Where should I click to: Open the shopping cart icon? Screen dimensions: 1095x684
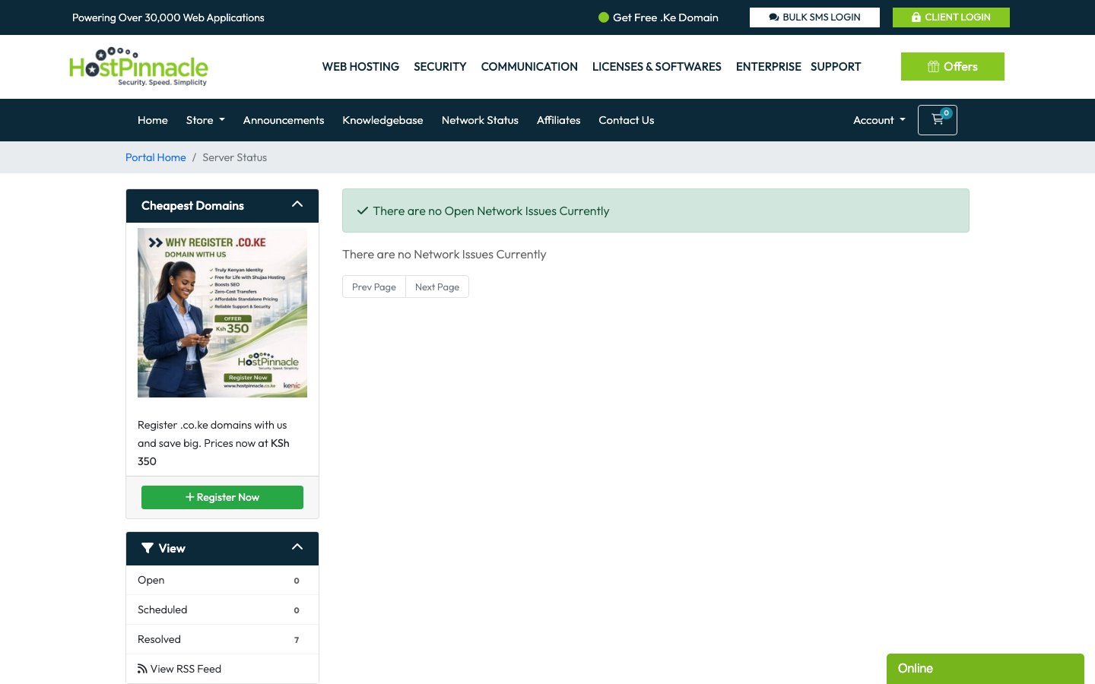[x=937, y=120]
